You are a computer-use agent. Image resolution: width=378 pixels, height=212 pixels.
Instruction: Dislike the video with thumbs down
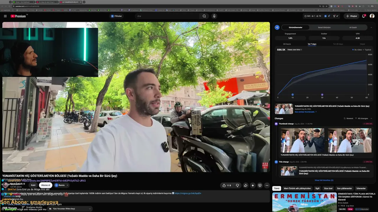coord(237,185)
